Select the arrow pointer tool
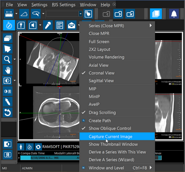This screenshot has height=172, width=185. tap(7, 49)
